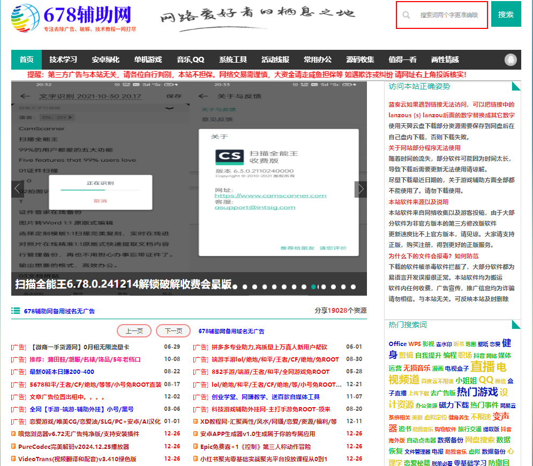Viewport: 533px width, 466px height.
Task: Open the 首页 tab
Action: click(x=26, y=59)
